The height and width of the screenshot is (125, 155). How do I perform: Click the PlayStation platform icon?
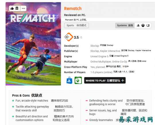click(138, 26)
